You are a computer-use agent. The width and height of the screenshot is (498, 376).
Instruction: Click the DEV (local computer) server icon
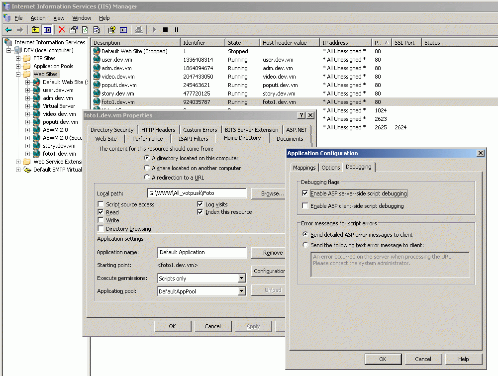click(x=18, y=50)
